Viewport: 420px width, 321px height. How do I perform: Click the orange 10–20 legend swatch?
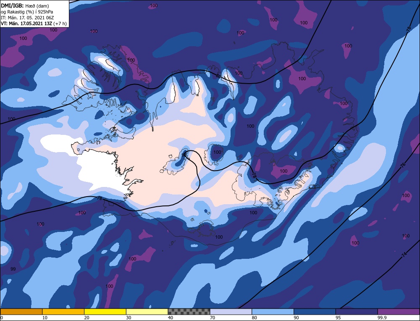(63, 311)
